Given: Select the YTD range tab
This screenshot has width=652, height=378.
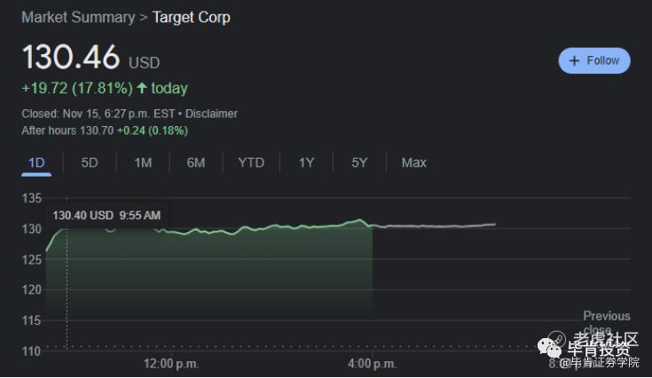Looking at the screenshot, I should click(251, 162).
